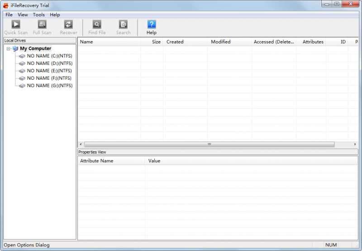Screen dimensions: 362x251
Task: Open Help from the toolbar
Action: (x=152, y=27)
